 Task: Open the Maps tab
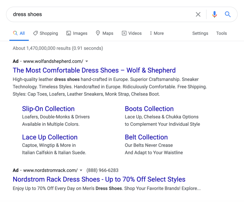tap(104, 33)
